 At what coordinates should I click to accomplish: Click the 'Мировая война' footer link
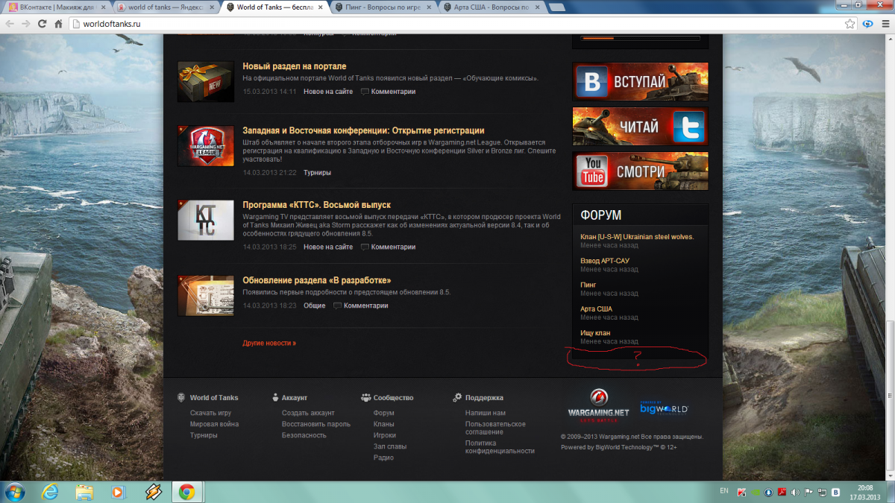[x=214, y=424]
